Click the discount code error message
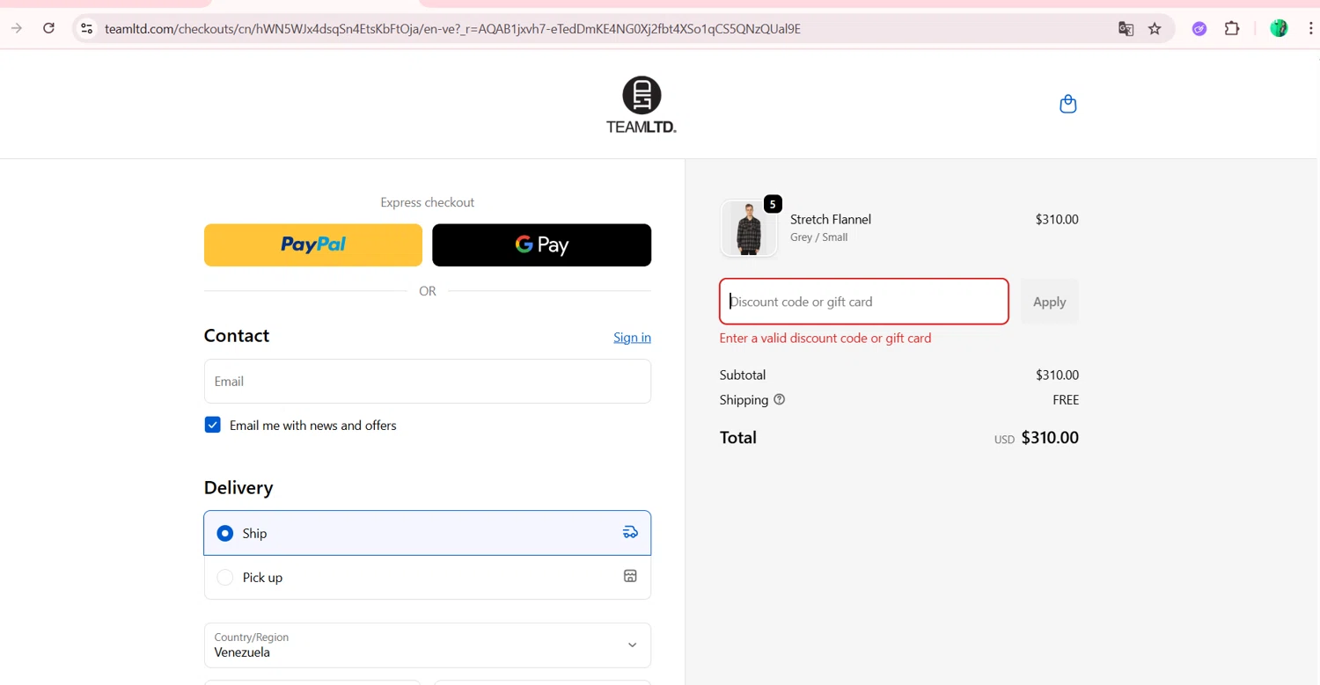 (x=825, y=338)
